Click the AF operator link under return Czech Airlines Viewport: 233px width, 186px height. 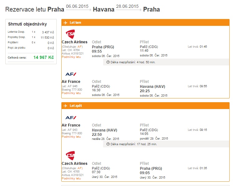[79, 168]
